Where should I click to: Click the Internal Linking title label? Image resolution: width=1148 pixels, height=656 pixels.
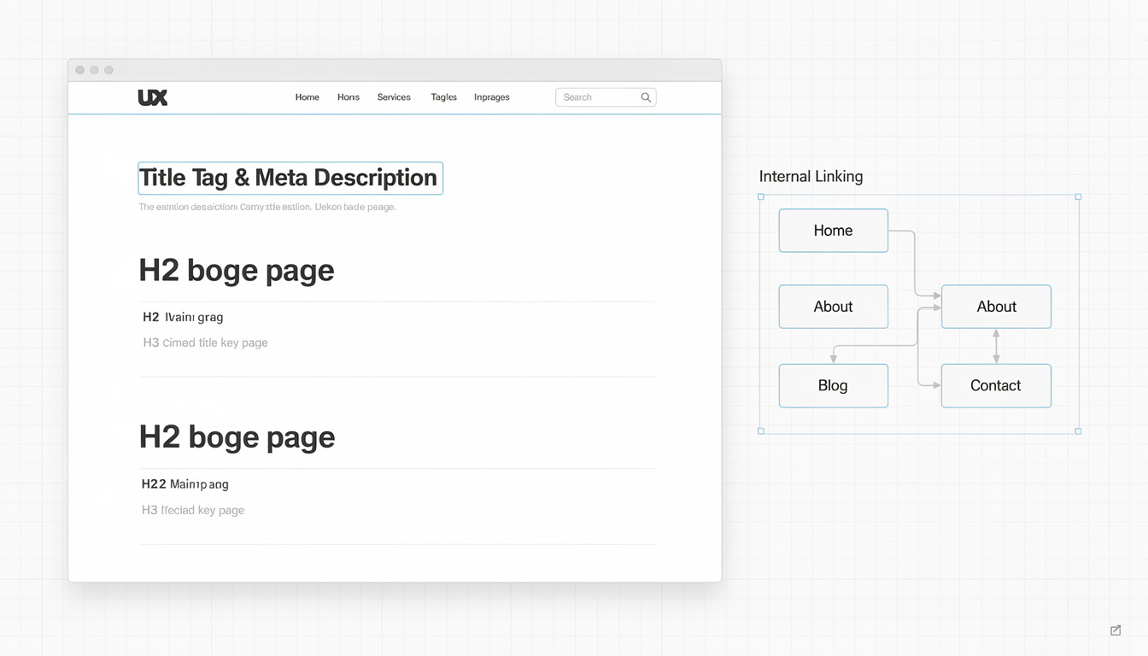point(810,176)
